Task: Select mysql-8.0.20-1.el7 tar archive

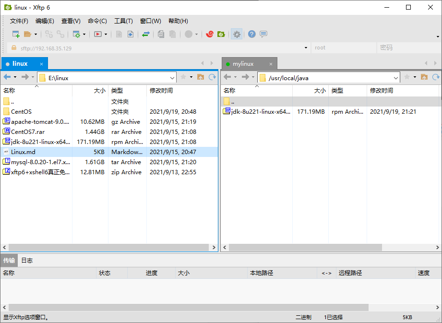Action: coord(109,162)
